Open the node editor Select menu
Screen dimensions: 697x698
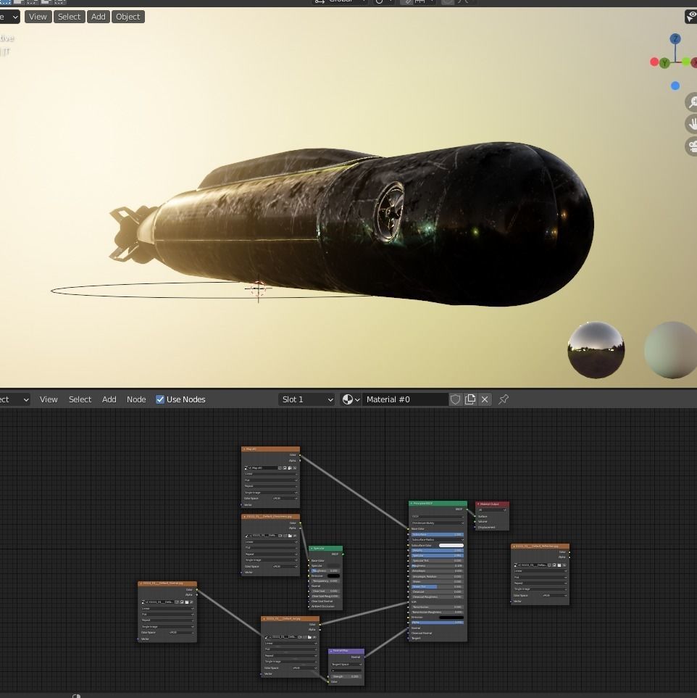coord(80,399)
